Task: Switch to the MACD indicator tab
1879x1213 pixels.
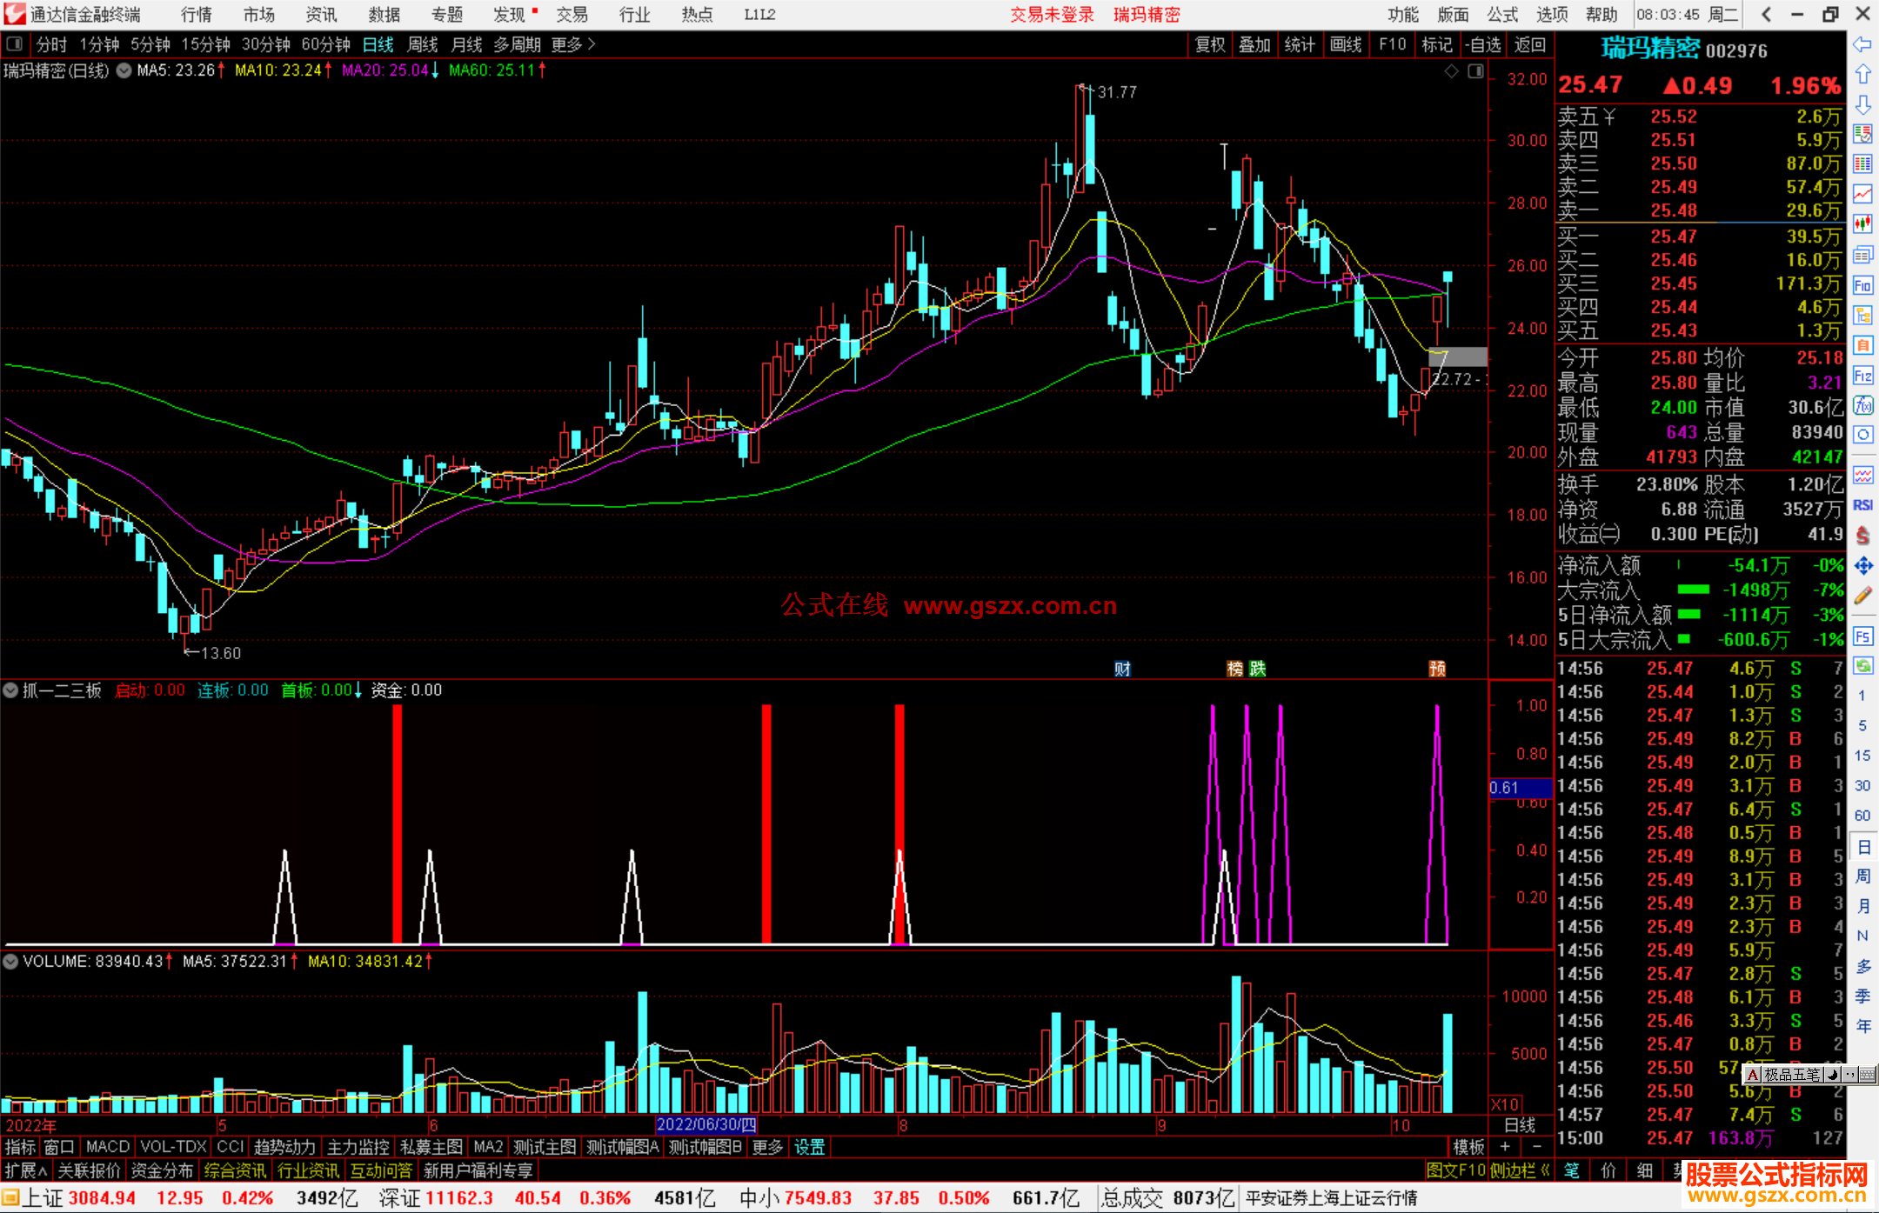Action: (x=108, y=1148)
